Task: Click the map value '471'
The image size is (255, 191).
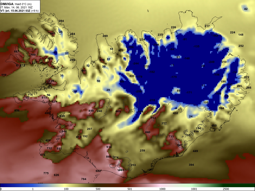Action: click(121, 50)
